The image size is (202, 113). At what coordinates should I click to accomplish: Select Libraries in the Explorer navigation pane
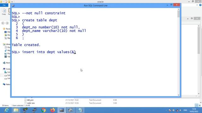click(6, 44)
